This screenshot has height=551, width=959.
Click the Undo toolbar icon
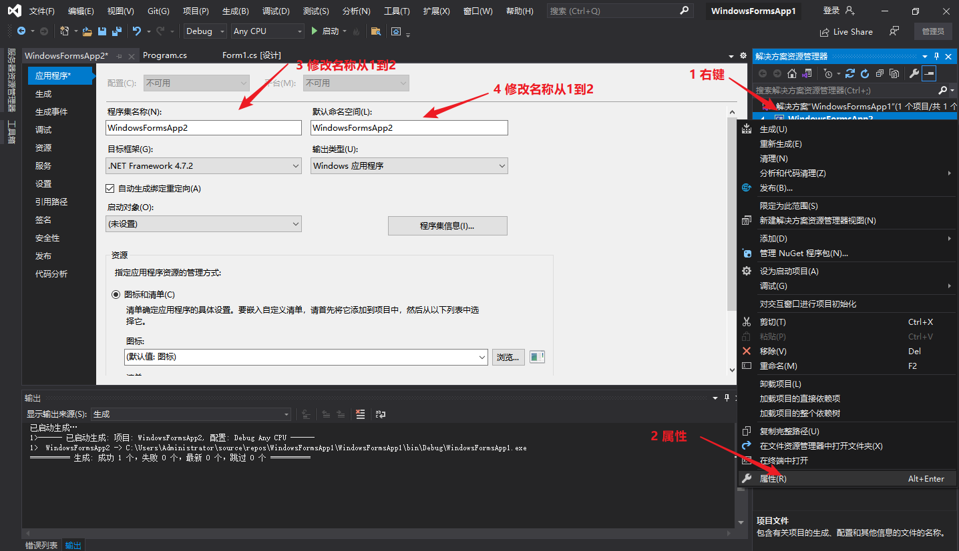click(137, 31)
